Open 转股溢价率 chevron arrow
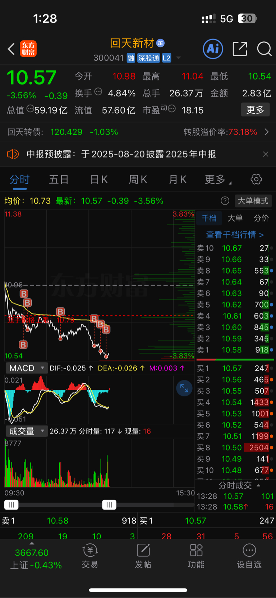276x598 pixels. point(267,132)
